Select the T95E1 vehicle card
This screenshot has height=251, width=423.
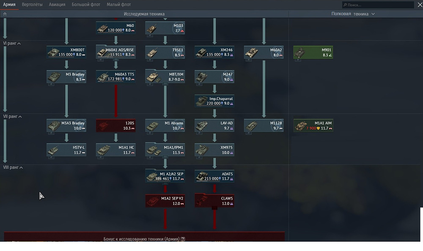tap(165, 52)
